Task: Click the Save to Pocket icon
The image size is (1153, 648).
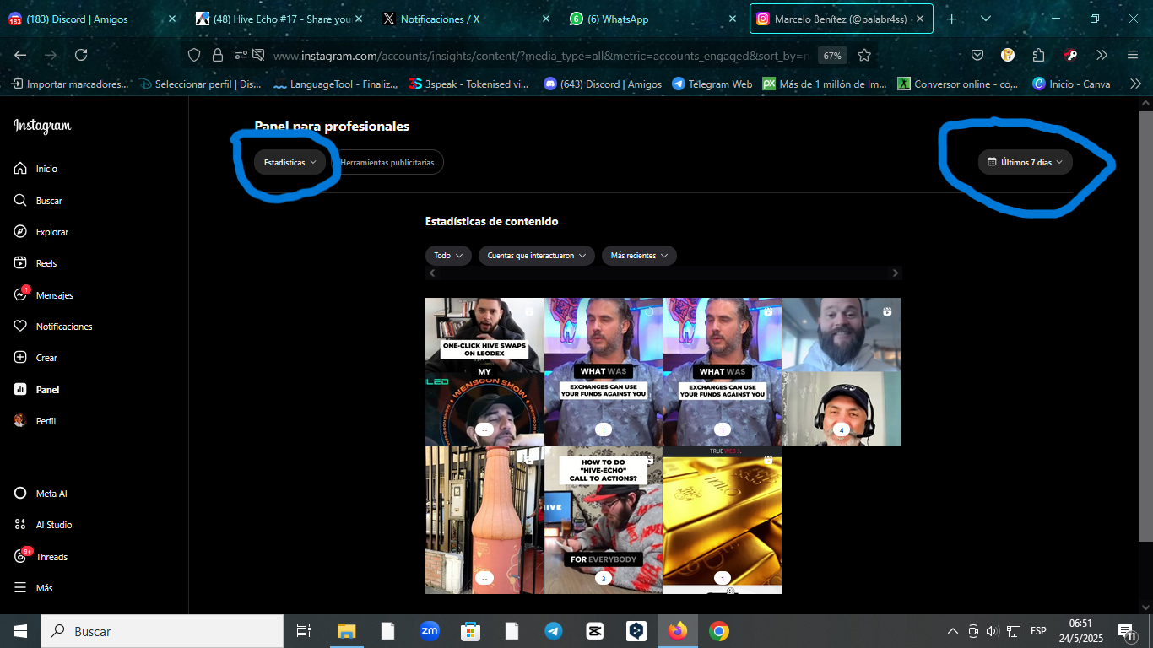Action: (x=977, y=55)
